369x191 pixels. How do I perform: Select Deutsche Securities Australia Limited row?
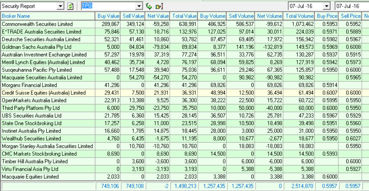point(184,39)
